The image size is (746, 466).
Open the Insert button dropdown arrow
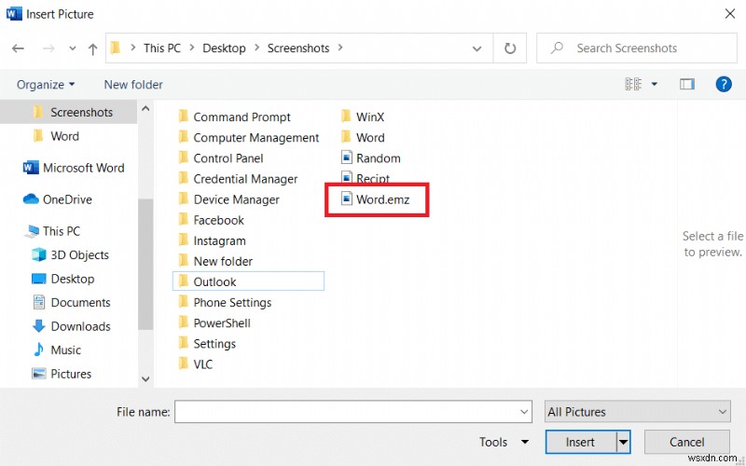(624, 442)
